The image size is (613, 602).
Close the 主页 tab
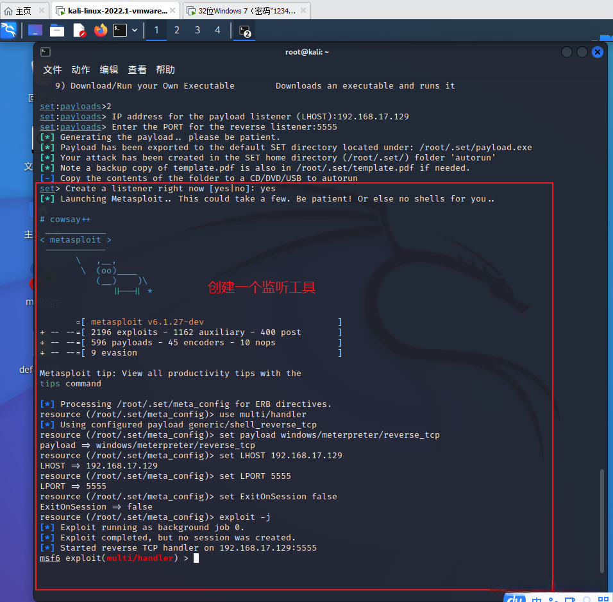42,10
